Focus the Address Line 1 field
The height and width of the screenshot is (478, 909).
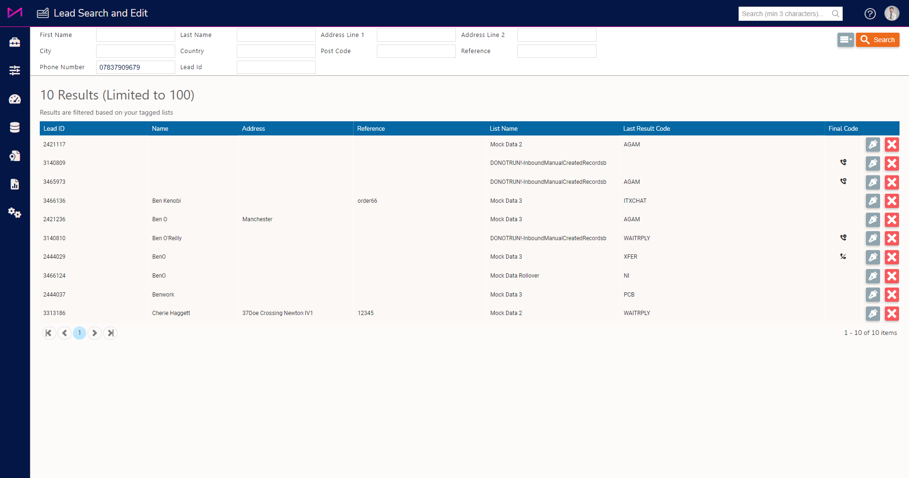click(416, 35)
